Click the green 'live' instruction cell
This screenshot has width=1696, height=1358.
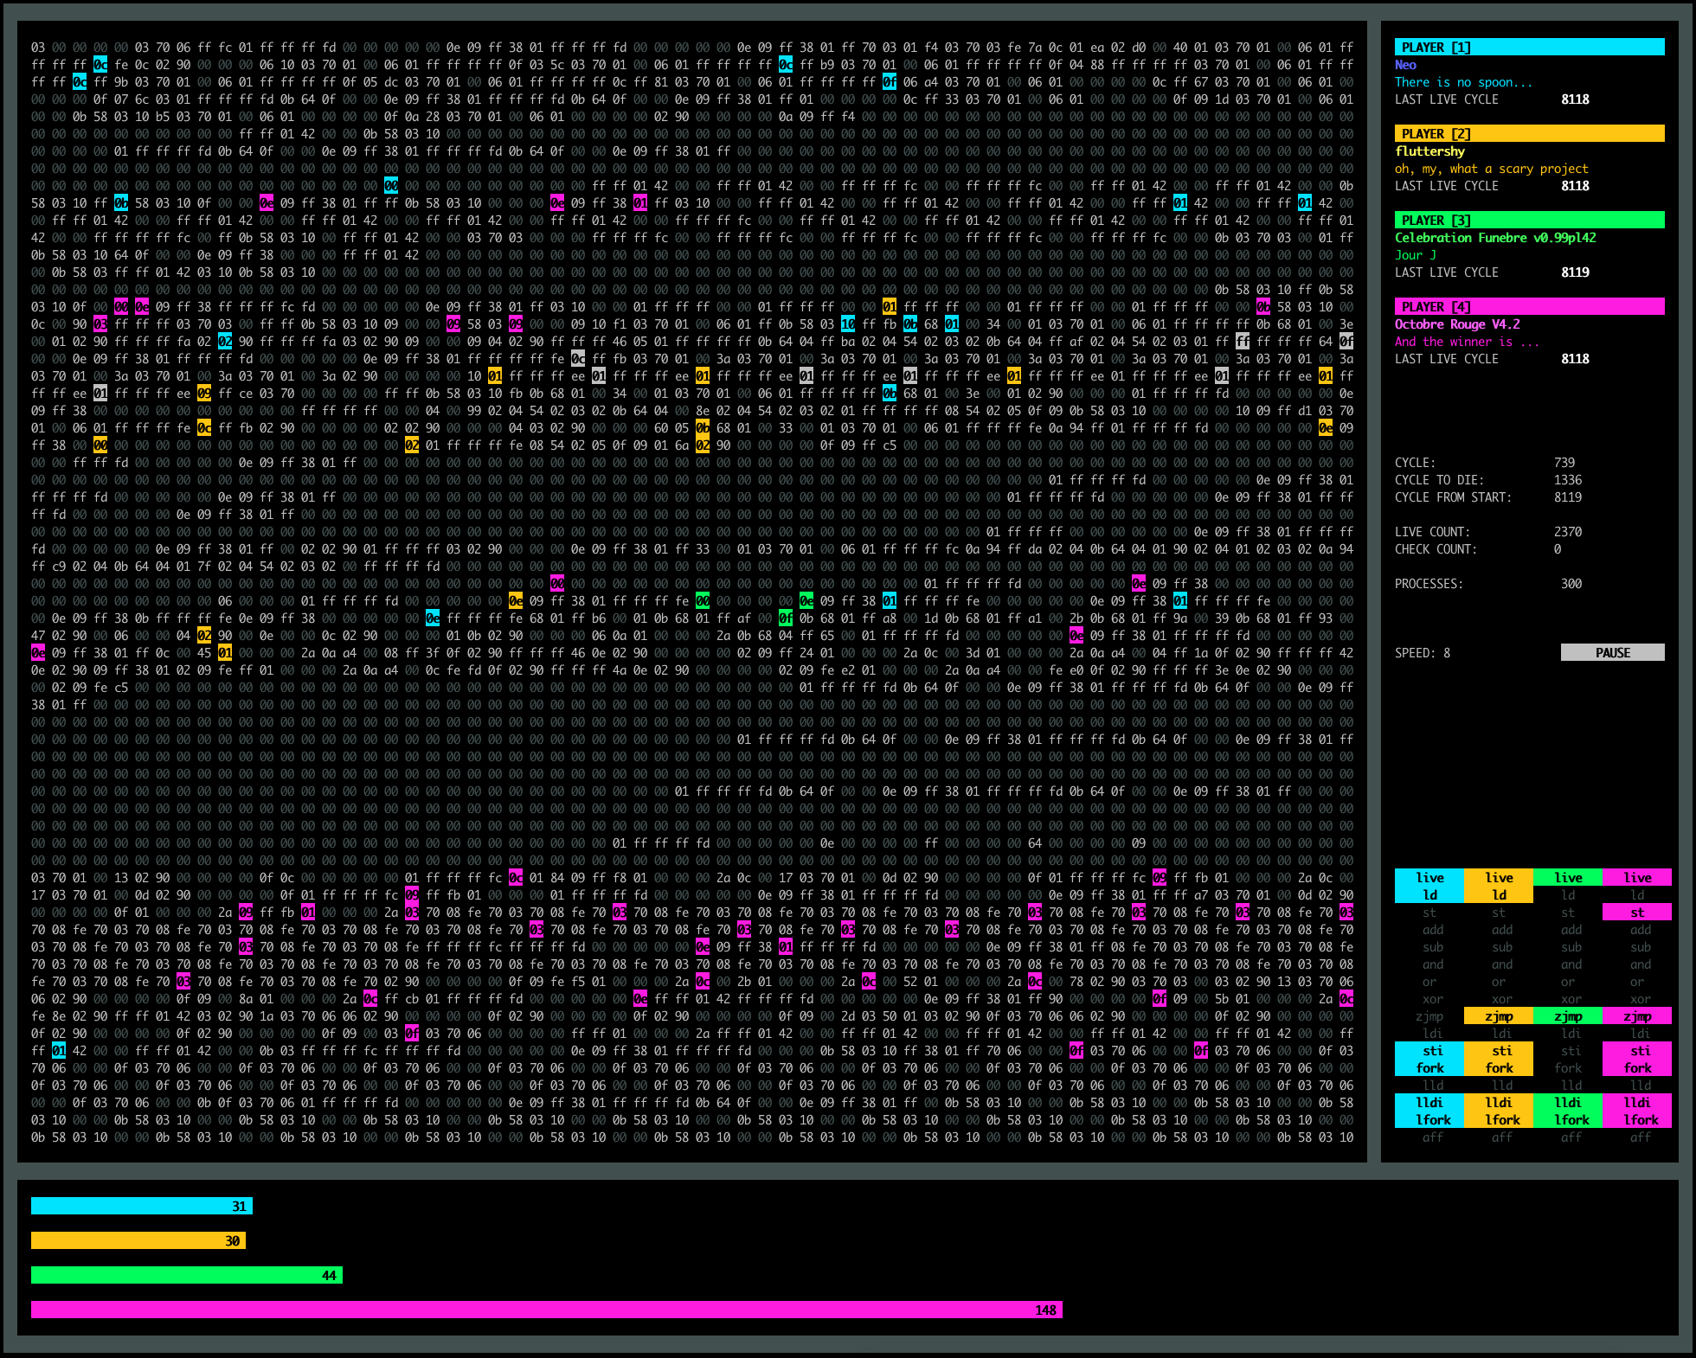(1567, 877)
